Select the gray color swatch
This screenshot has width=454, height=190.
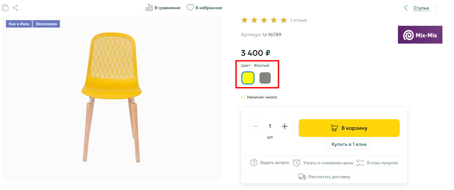[265, 78]
